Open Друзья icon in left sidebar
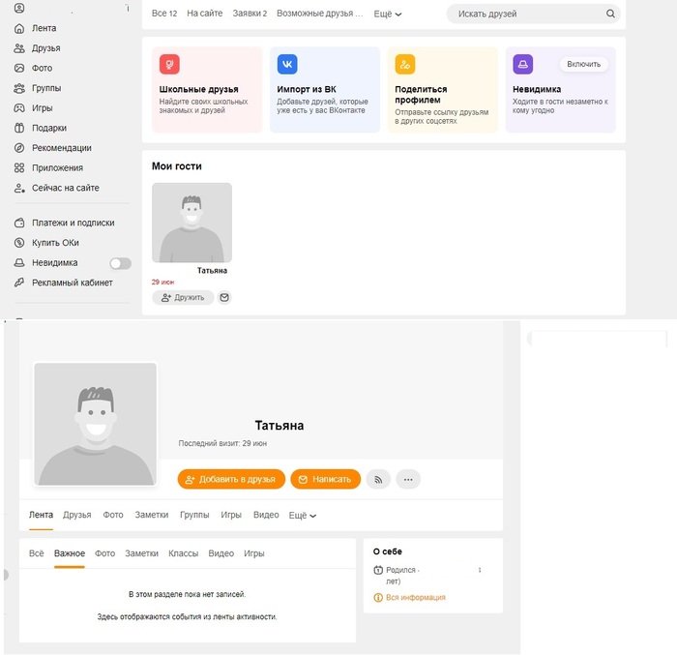 19,48
